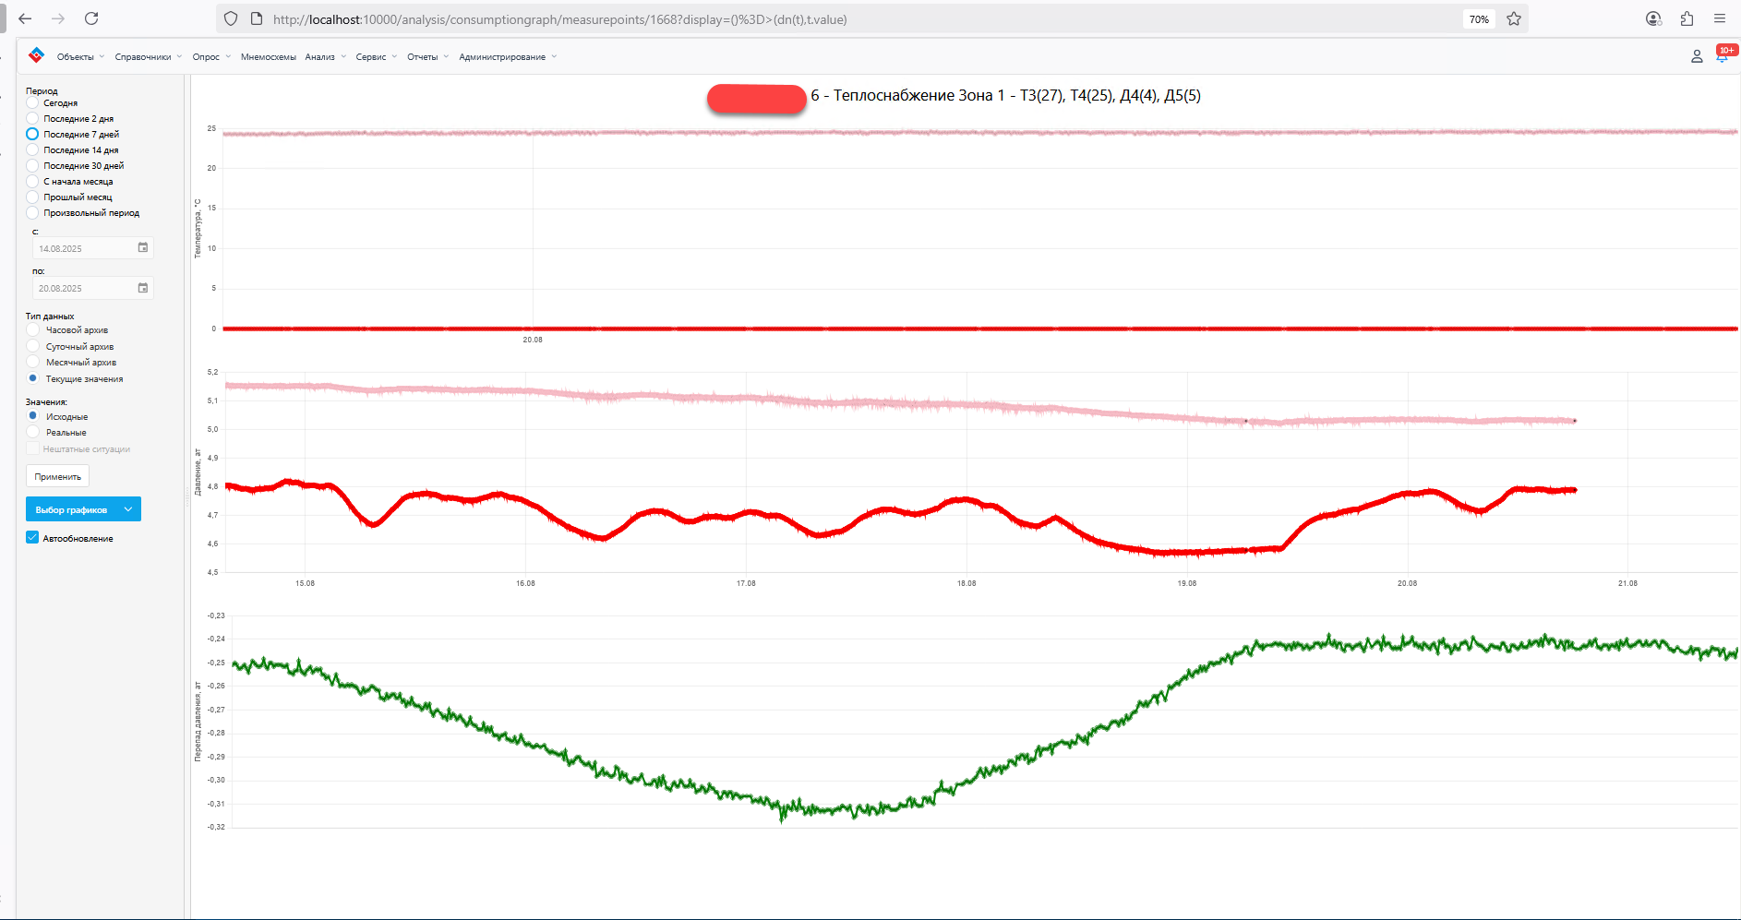Choose 'Часовой архив' data type
Screen dimensions: 1741x920
tap(33, 329)
